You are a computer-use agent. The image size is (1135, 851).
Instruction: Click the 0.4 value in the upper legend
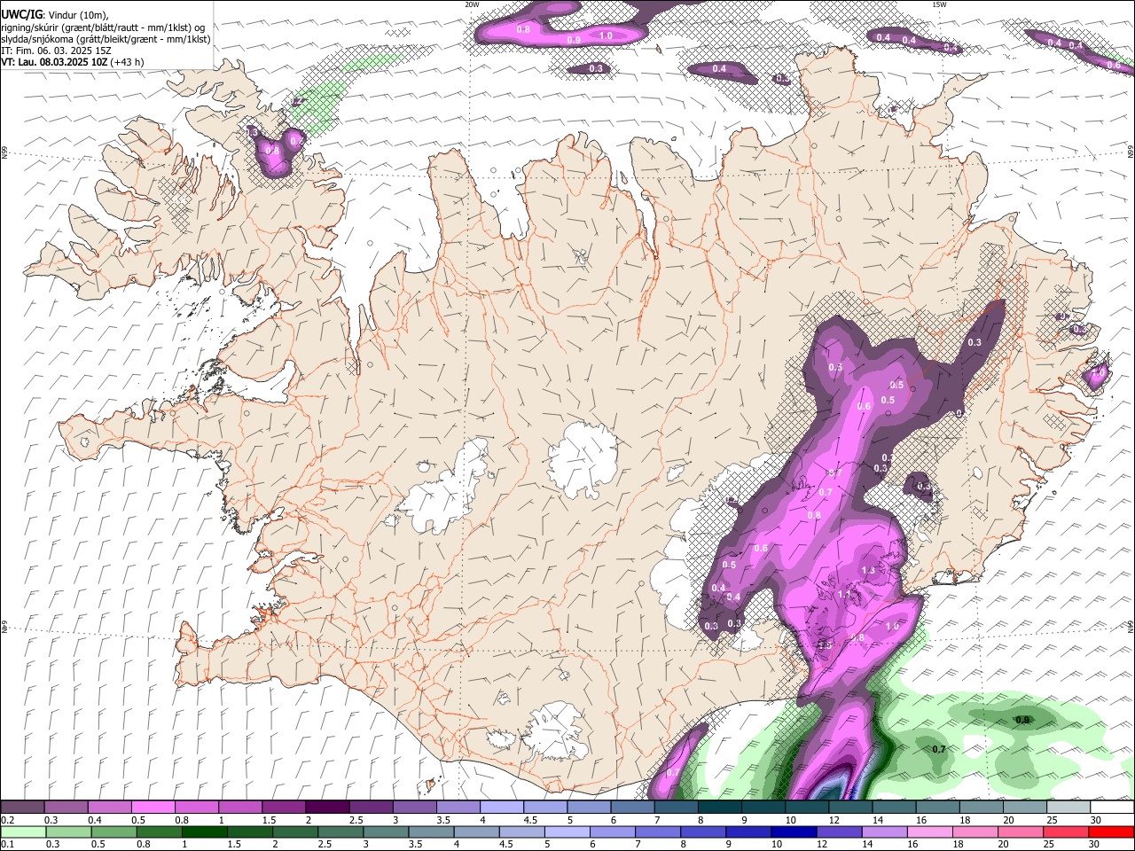click(x=95, y=820)
